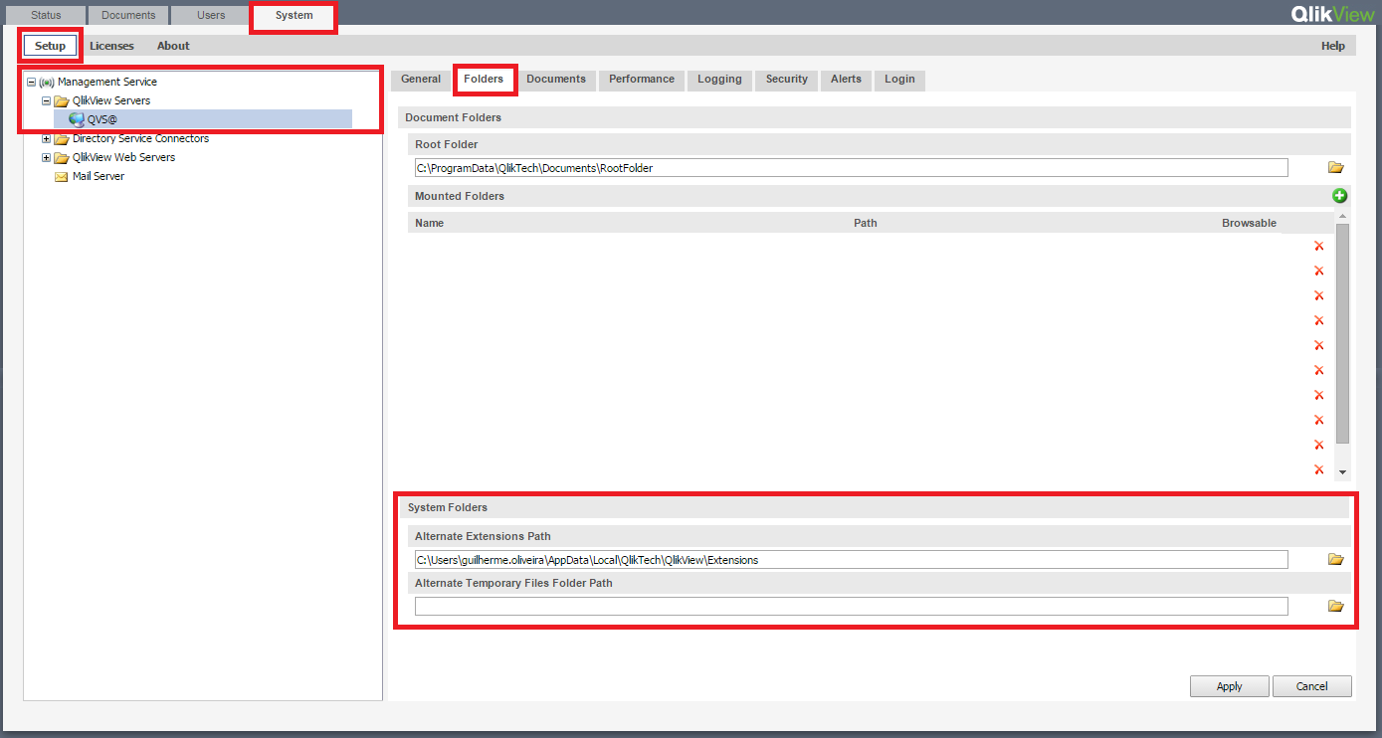Click the Apply button
The image size is (1382, 738).
[x=1230, y=686]
